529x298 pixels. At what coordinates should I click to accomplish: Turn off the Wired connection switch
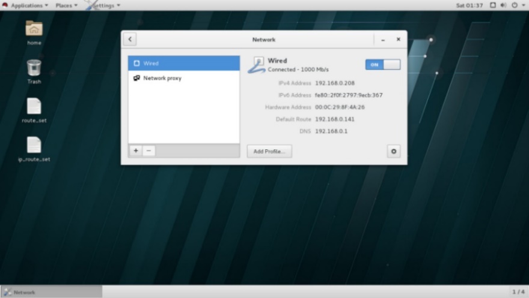pos(382,64)
